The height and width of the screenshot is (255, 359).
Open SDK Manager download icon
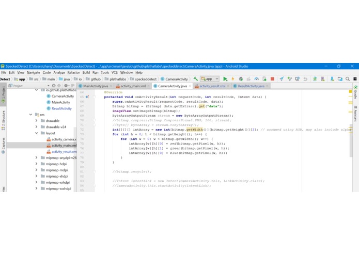pos(332,79)
